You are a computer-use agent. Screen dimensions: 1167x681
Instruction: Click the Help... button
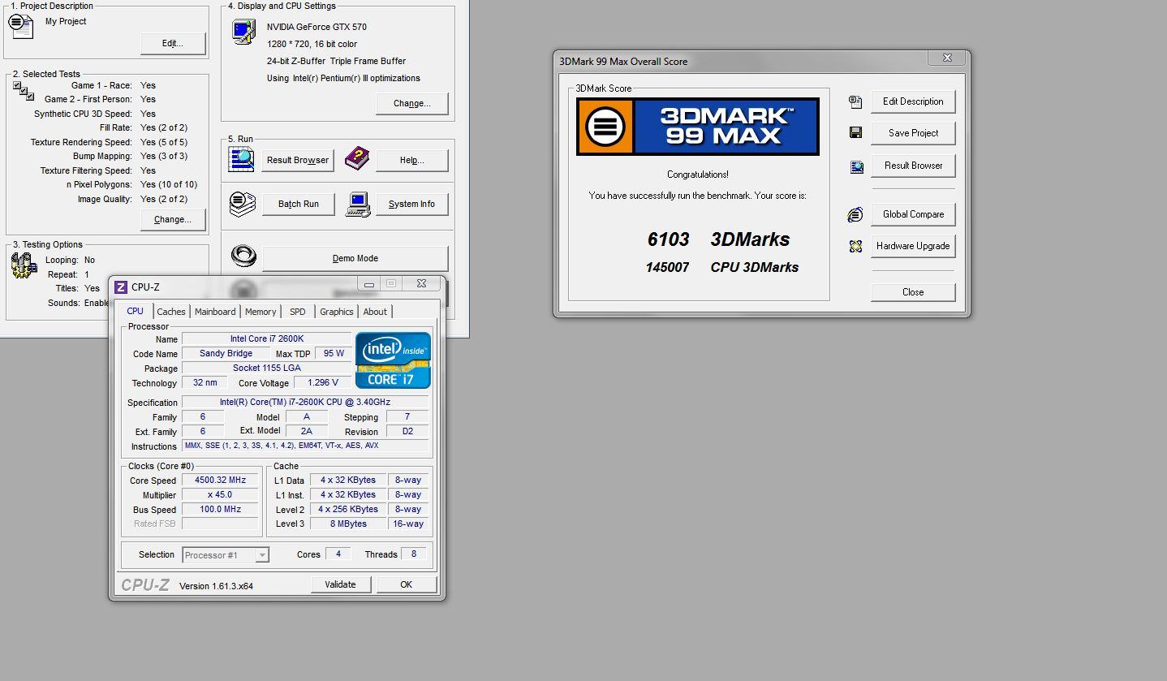[412, 160]
